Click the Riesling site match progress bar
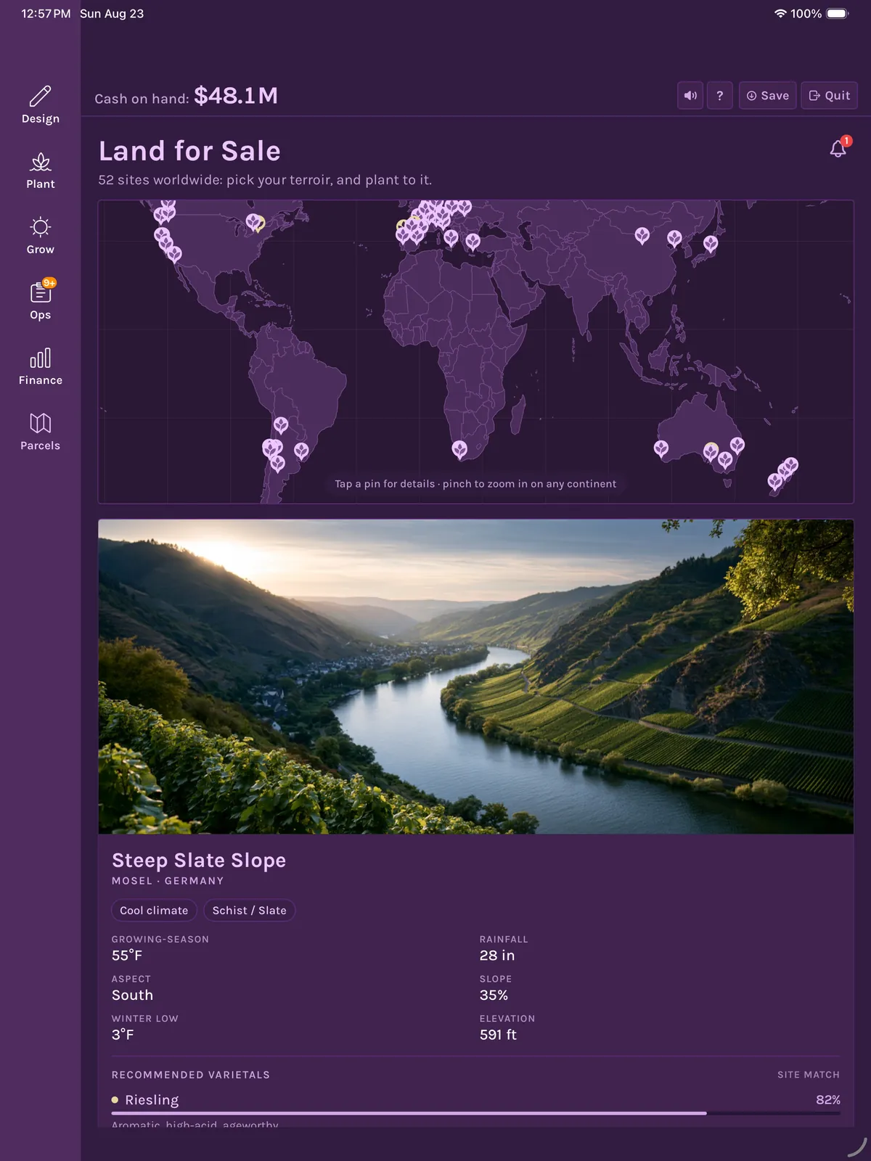 coord(476,1113)
